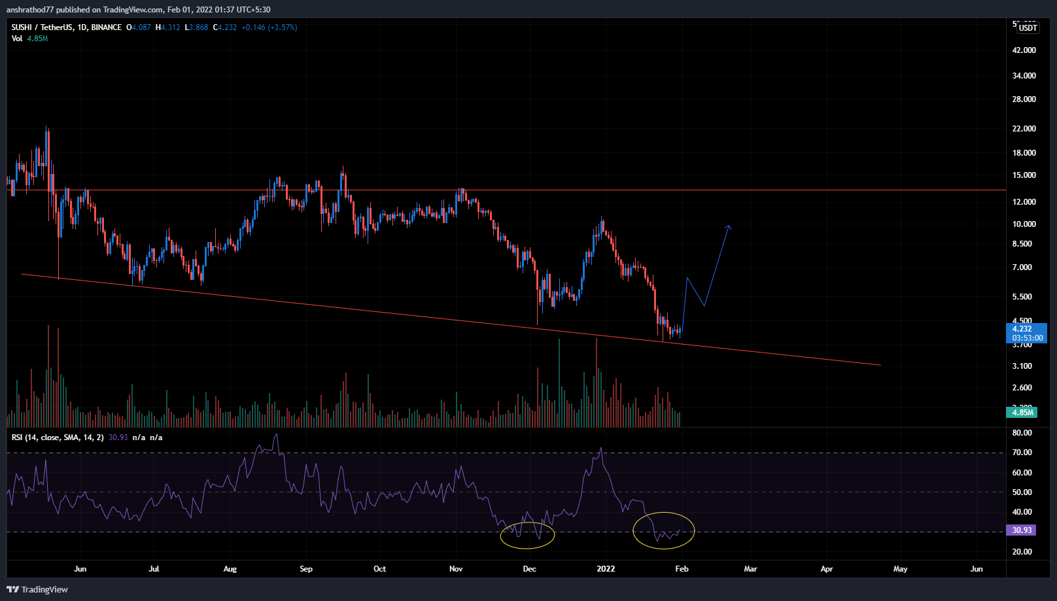
Task: Click the purple 30.93 RSI axis label
Action: click(1022, 530)
